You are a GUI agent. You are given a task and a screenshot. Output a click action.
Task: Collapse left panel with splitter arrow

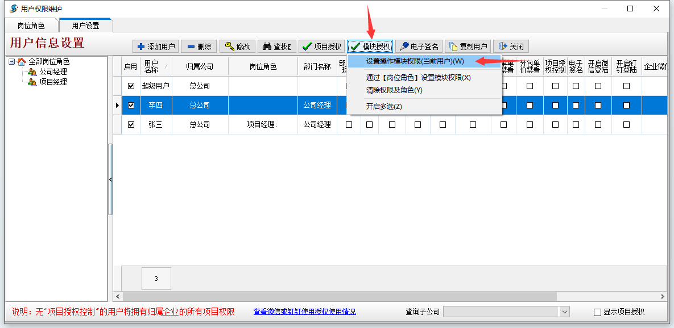[x=110, y=179]
